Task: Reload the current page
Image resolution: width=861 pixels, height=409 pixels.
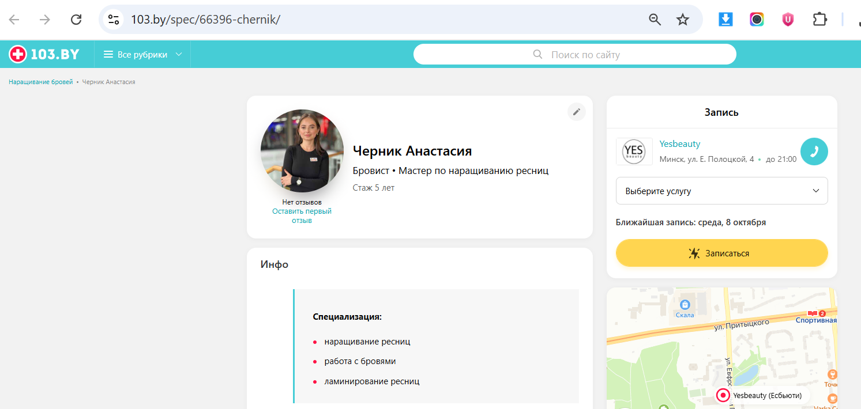Action: click(76, 20)
